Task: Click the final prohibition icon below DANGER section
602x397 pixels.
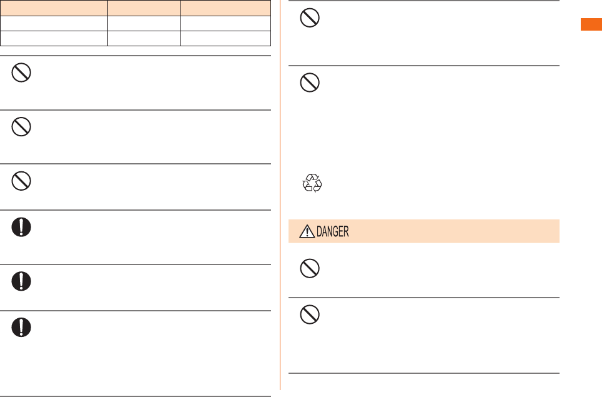Action: pos(310,314)
